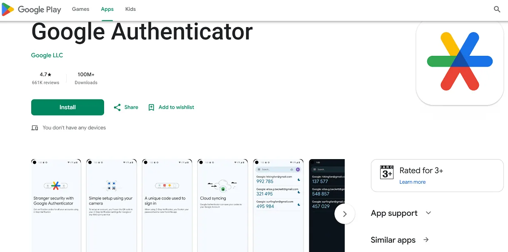Click the Similar apps heading
The image size is (508, 252).
(393, 240)
